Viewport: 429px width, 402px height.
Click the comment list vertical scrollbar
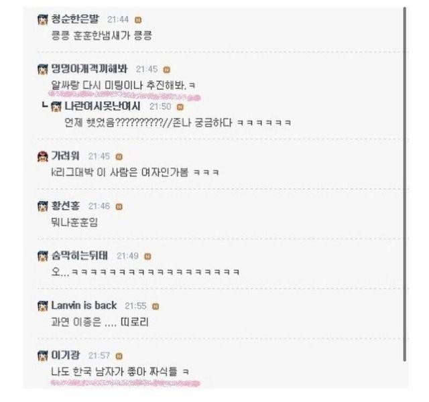pos(405,184)
